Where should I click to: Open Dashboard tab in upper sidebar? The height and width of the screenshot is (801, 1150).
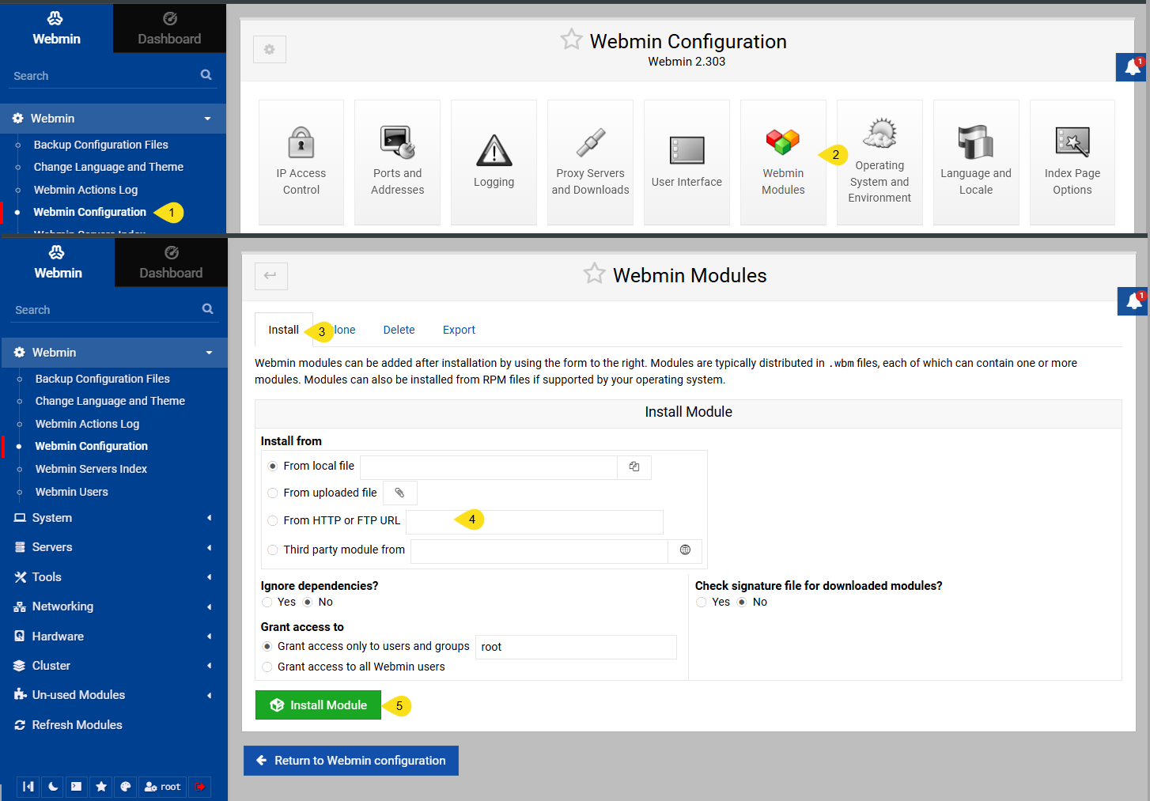click(x=169, y=29)
